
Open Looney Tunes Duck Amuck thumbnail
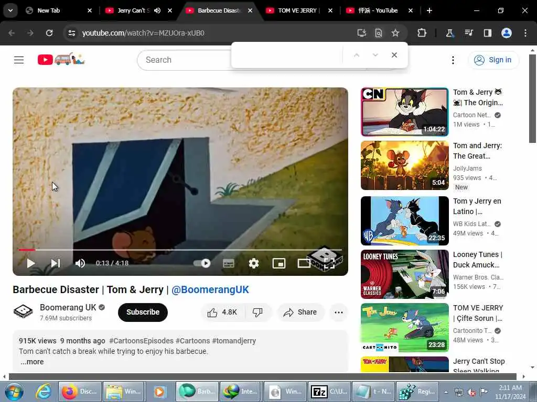tap(404, 274)
